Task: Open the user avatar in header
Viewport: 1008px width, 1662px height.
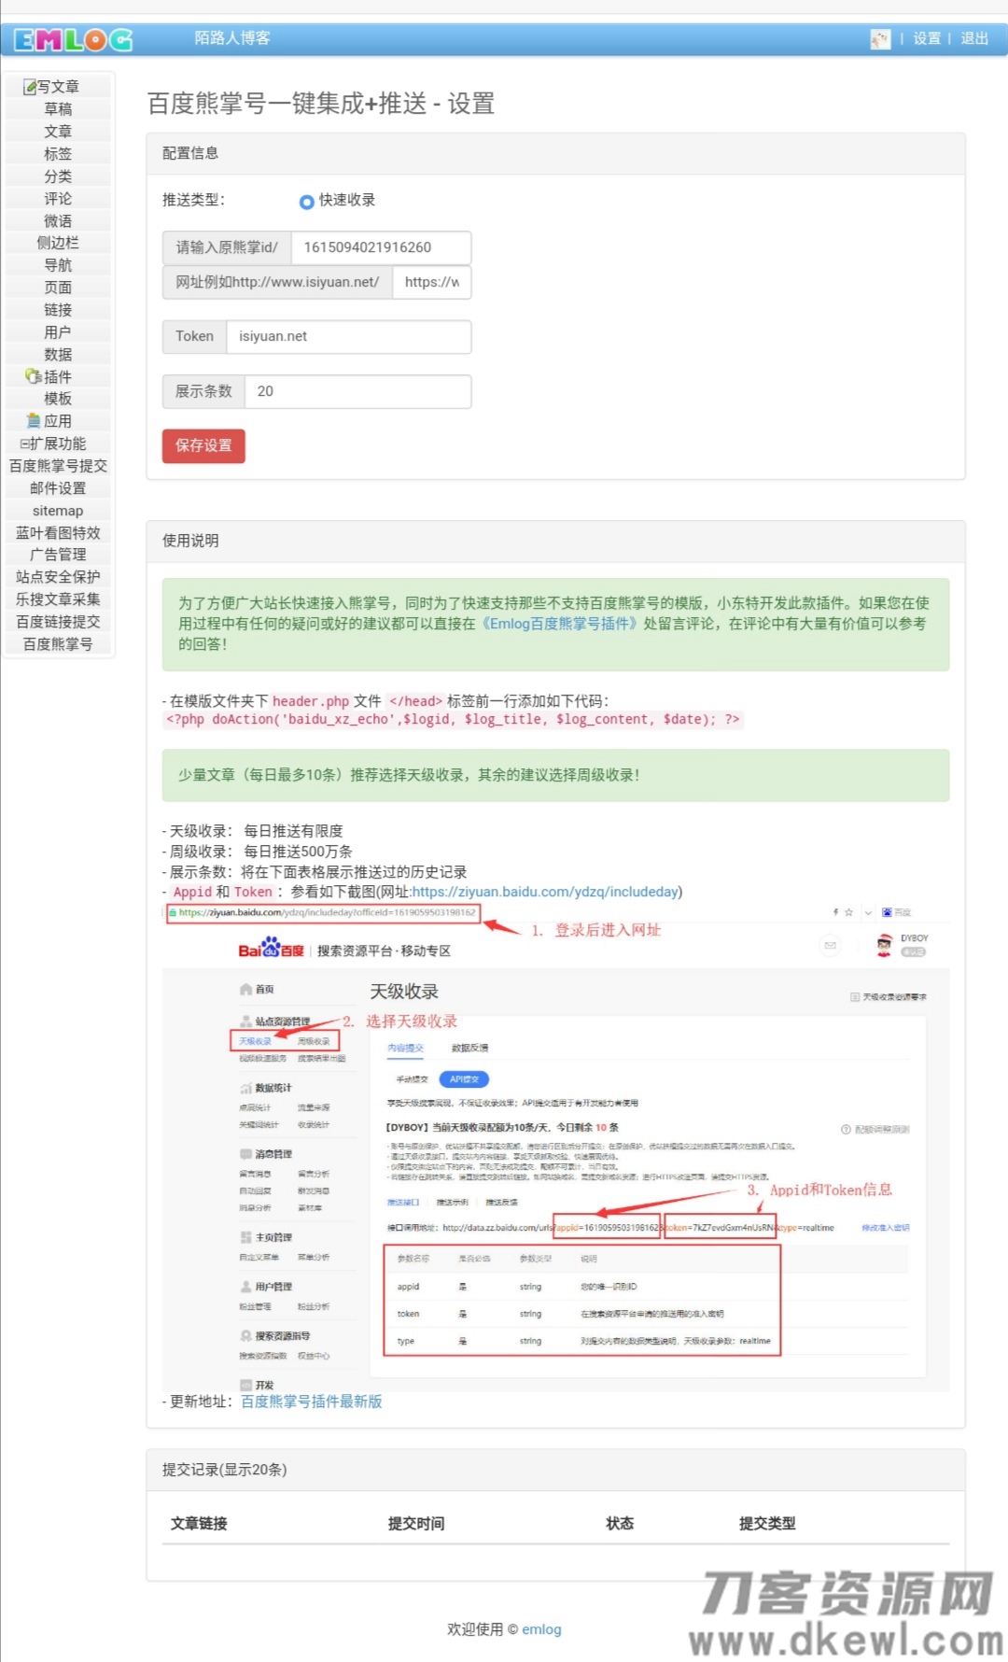Action: pyautogui.click(x=880, y=39)
